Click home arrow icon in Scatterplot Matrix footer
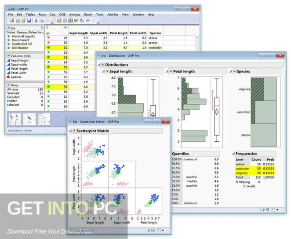The width and height of the screenshot is (291, 239). pos(149,231)
